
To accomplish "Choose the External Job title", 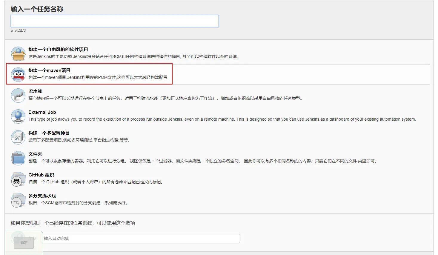I will (42, 112).
